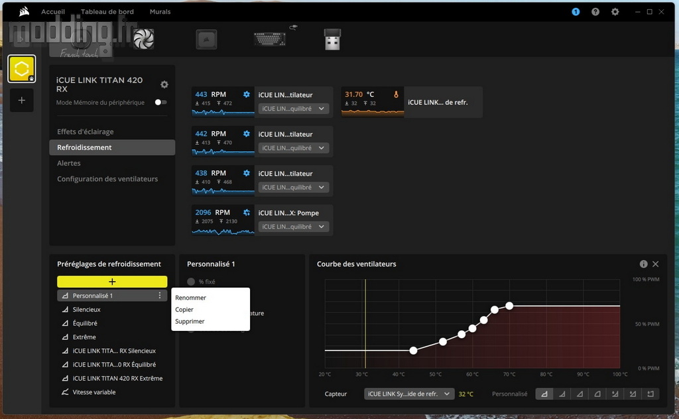
Task: Click the iCUE LIN...X: Pompe label
Action: 288,213
